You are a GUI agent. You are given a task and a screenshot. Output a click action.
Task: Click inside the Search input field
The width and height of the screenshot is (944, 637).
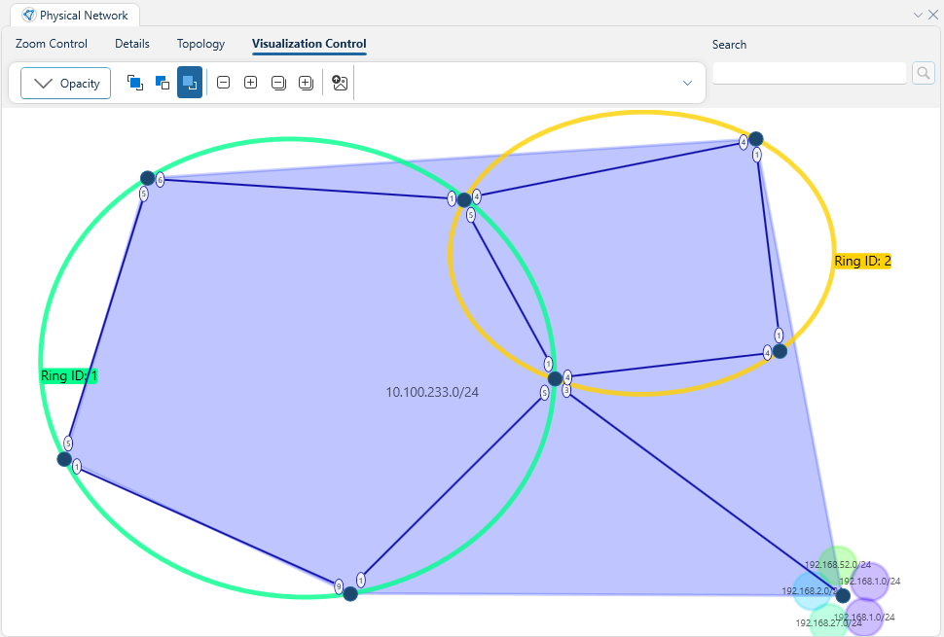[809, 72]
